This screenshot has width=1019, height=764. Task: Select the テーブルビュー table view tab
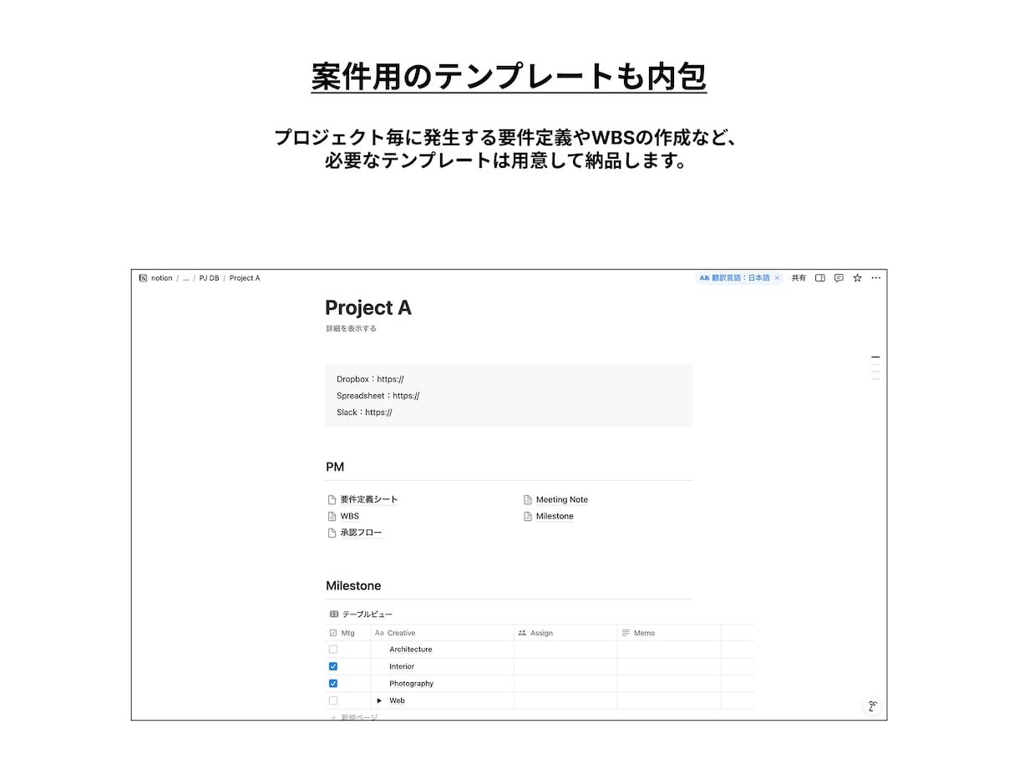[x=361, y=615]
